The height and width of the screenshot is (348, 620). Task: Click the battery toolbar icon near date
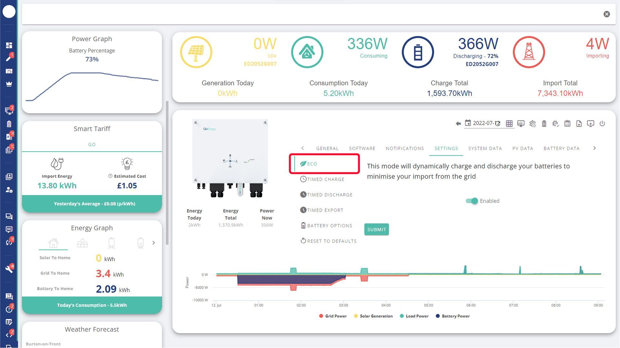coord(544,123)
